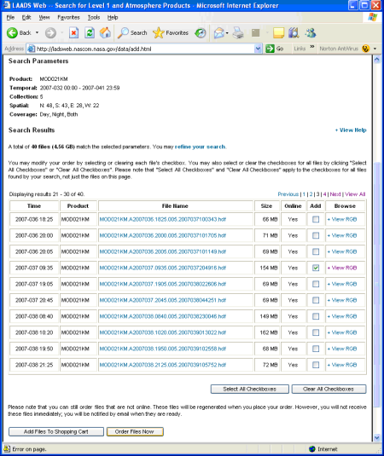Click the Stop icon with red X
Image resolution: width=384 pixels, height=456 pixels.
click(x=73, y=33)
